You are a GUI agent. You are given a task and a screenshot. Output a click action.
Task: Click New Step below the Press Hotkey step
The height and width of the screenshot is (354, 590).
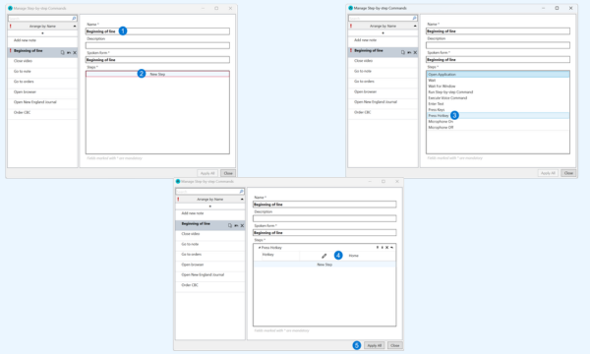pyautogui.click(x=324, y=265)
